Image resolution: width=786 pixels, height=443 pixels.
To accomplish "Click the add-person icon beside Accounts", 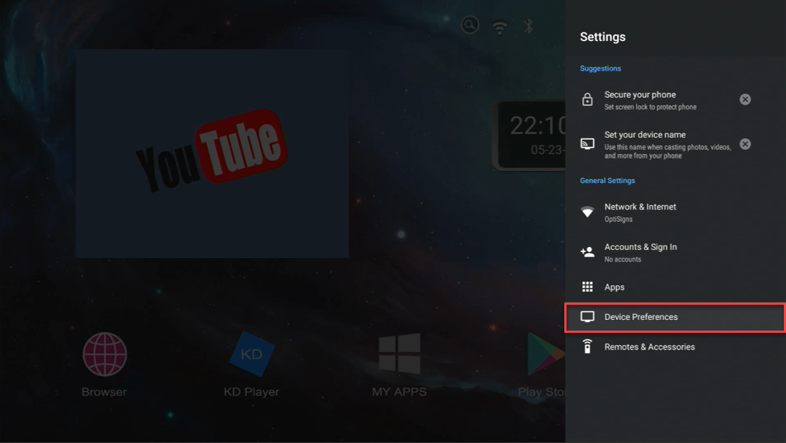I will 587,252.
